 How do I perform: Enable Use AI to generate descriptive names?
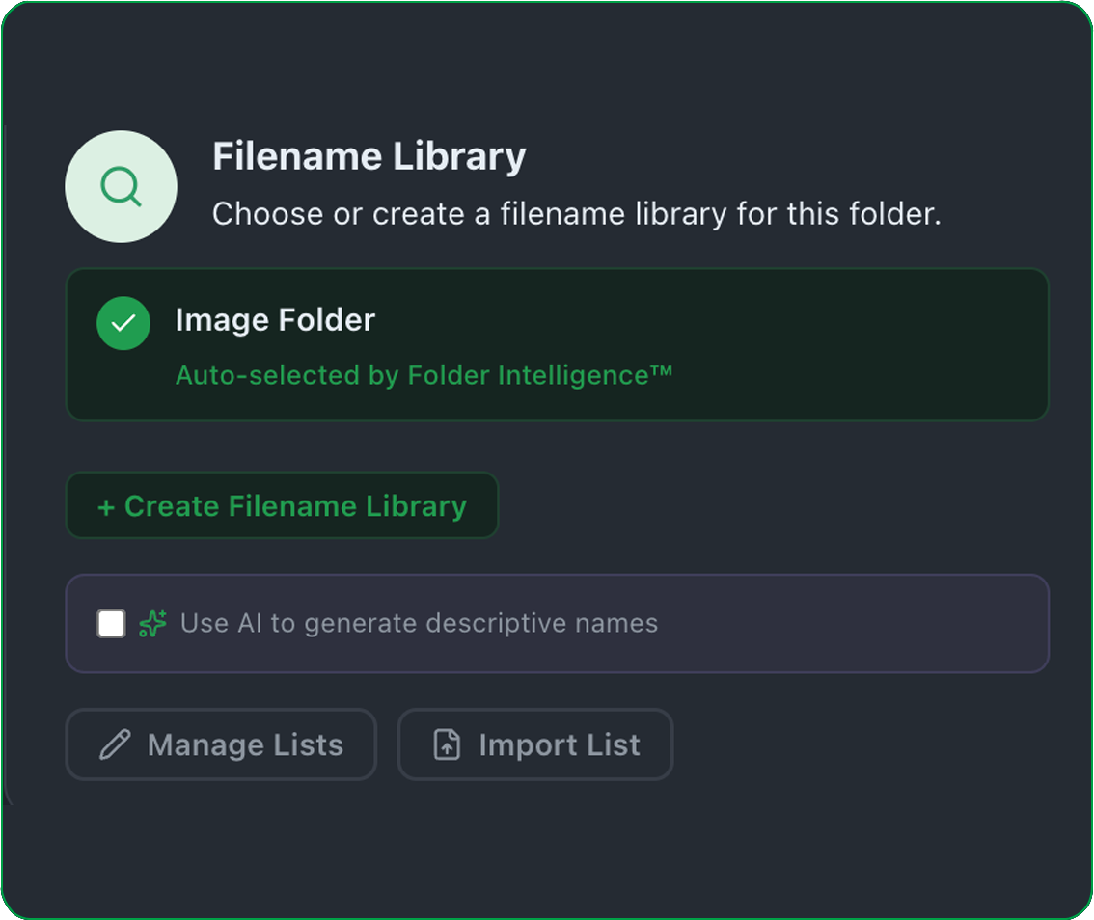click(x=112, y=623)
